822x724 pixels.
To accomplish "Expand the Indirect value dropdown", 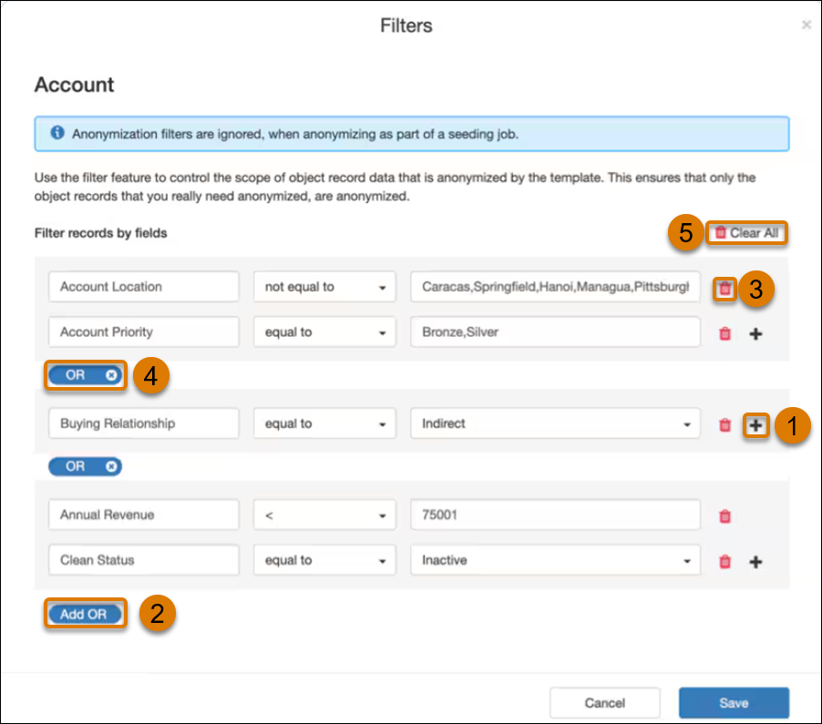I will pyautogui.click(x=555, y=423).
